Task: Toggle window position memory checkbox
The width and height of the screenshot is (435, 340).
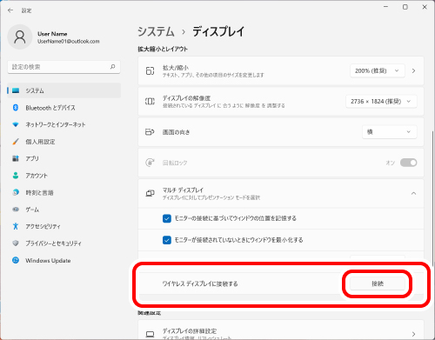Action: point(167,218)
